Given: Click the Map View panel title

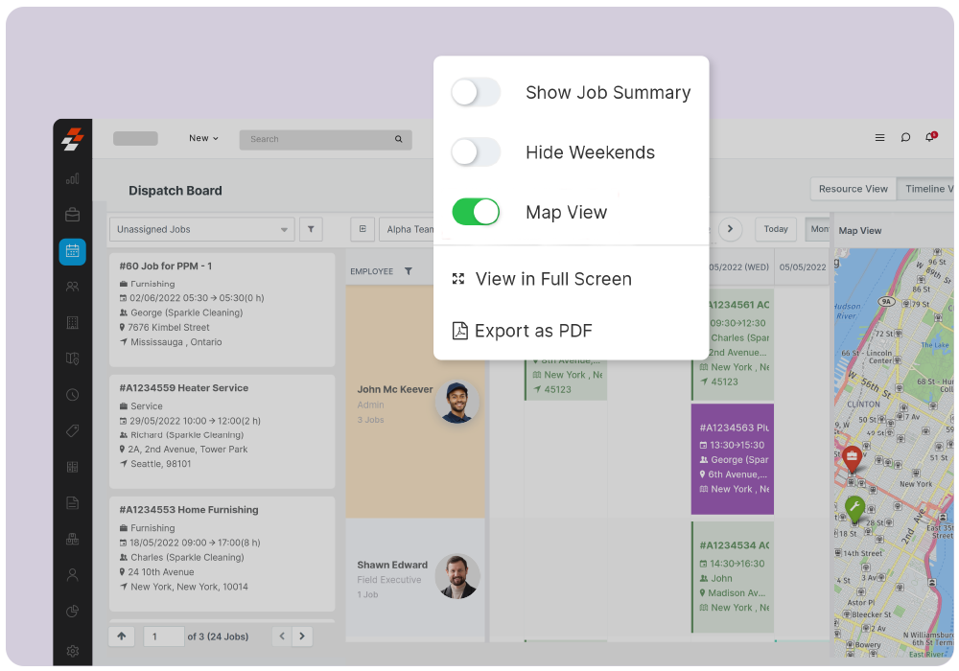Looking at the screenshot, I should (860, 230).
